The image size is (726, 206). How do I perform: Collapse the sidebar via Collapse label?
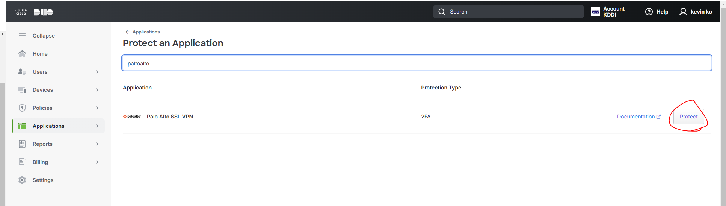[x=44, y=36]
